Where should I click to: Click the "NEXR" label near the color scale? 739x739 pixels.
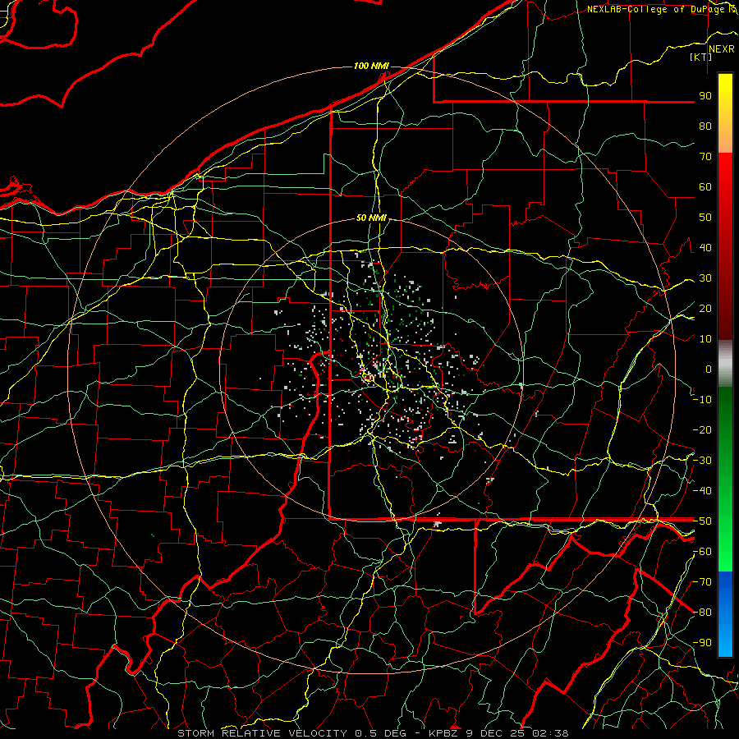[x=722, y=49]
